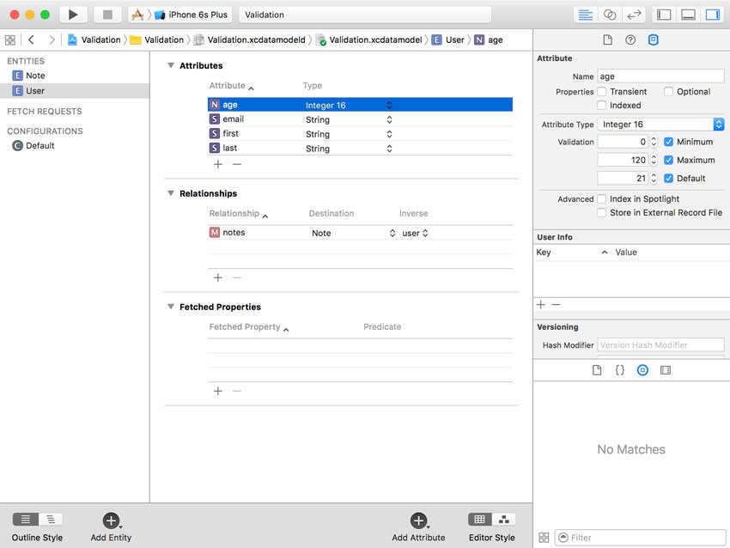Show the Quick Help inspector

pos(630,40)
